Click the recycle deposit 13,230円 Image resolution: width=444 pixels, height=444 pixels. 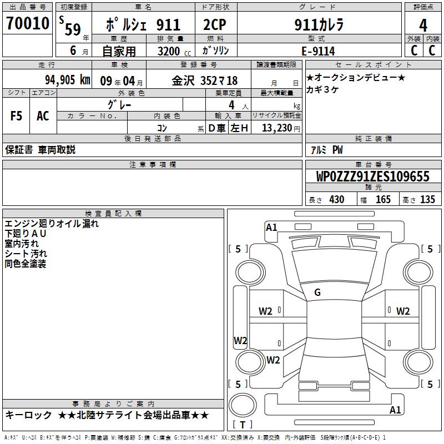tap(281, 128)
